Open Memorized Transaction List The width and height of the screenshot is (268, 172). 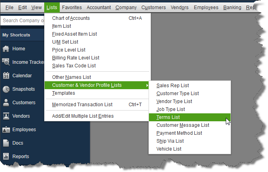coord(98,105)
